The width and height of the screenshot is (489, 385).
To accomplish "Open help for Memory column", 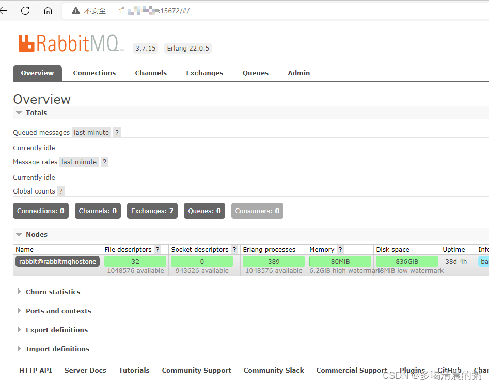I will pos(341,249).
